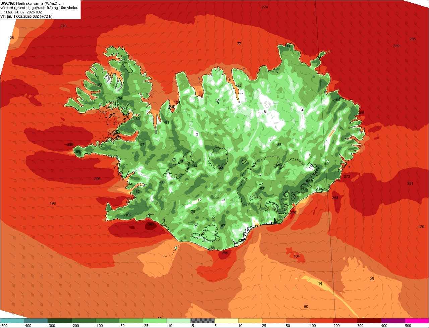Click the map value 14 in the southeast sea

click(x=320, y=284)
